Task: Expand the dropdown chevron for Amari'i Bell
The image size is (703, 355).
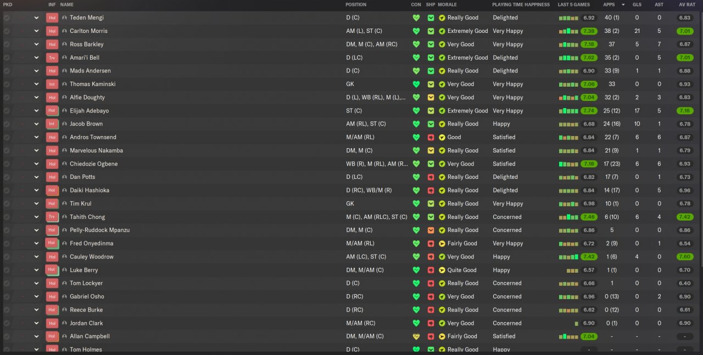Action: (x=36, y=58)
